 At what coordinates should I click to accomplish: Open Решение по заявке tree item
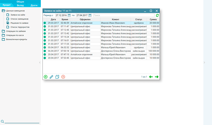point(20,23)
